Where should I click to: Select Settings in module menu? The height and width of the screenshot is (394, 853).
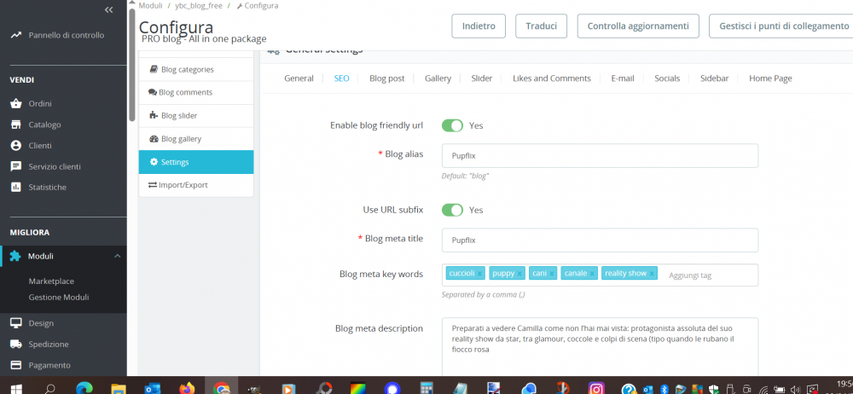196,162
